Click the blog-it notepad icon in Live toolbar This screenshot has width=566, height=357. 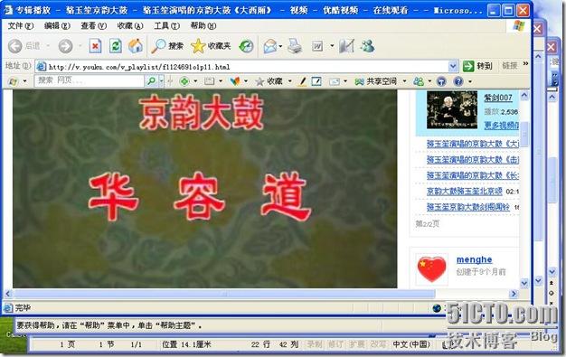[316, 81]
